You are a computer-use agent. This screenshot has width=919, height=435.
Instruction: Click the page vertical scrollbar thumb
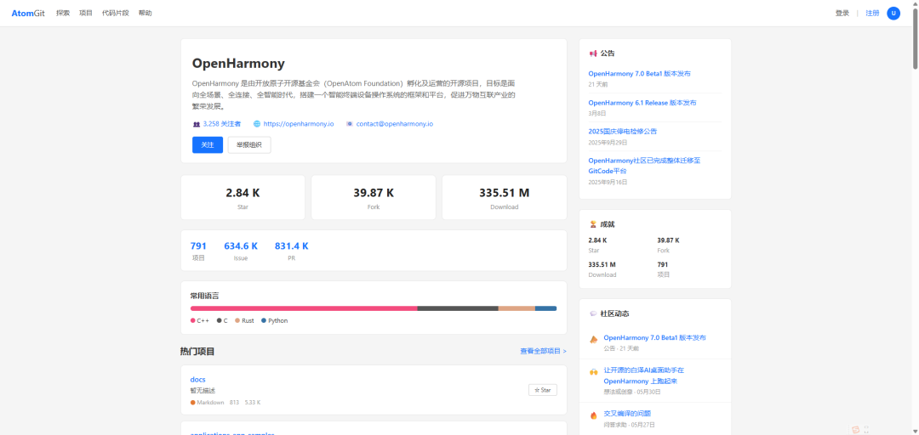(915, 37)
